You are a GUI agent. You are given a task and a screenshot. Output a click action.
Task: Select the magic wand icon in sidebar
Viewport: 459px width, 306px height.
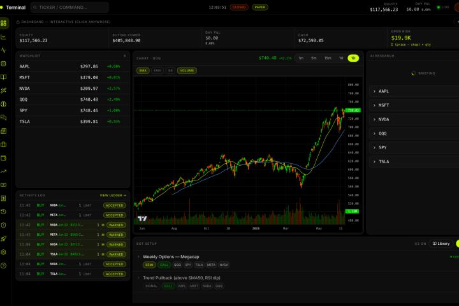[x=4, y=91]
